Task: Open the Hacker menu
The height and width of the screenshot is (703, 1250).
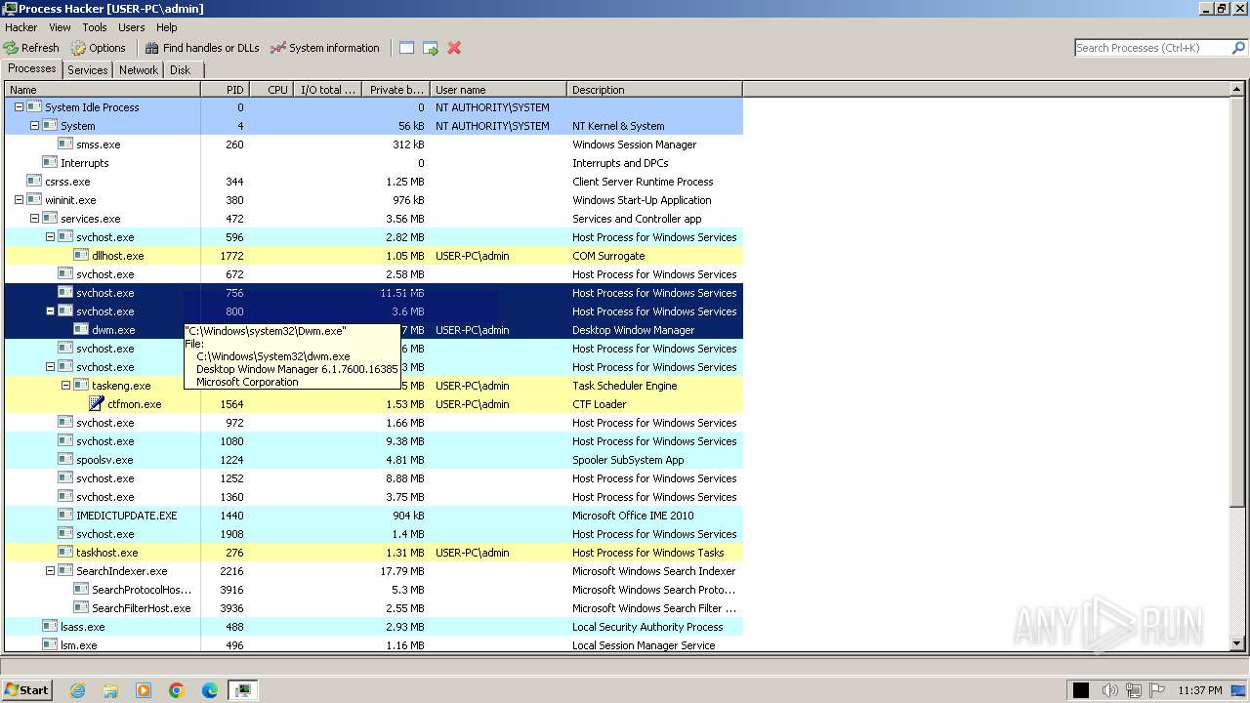Action: pos(21,27)
